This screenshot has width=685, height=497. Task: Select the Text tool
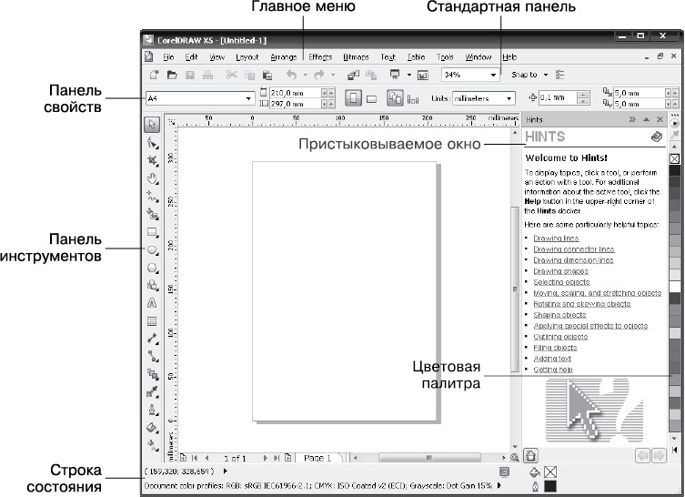click(153, 302)
